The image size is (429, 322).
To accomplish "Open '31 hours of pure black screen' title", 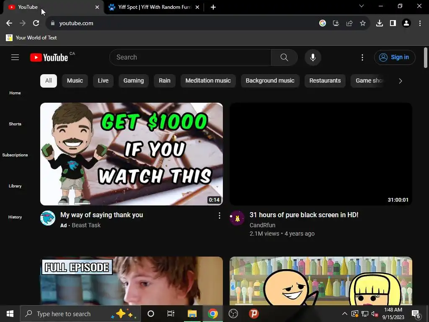I will coord(304,215).
